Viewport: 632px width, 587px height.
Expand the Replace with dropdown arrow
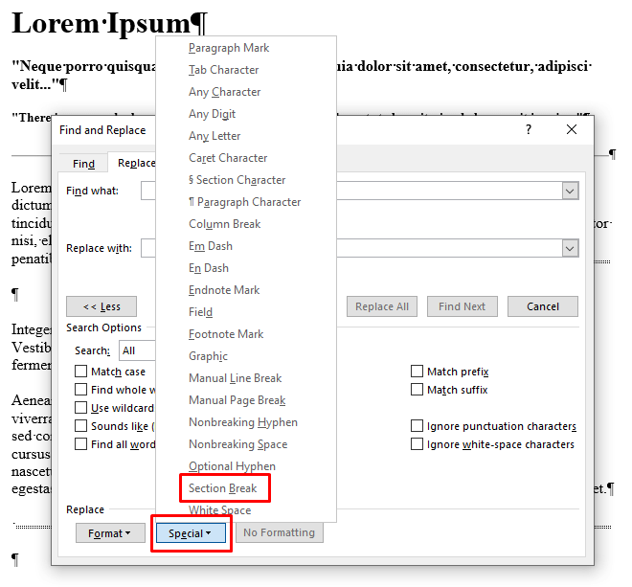click(x=570, y=248)
